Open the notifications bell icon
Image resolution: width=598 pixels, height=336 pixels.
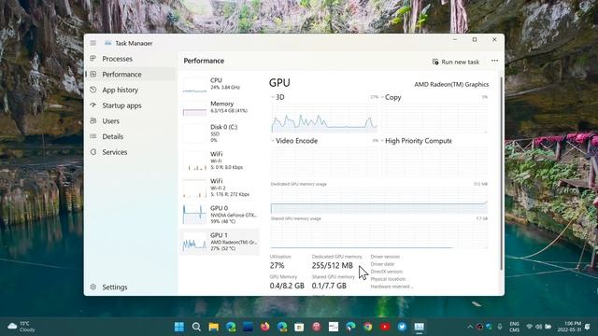[x=588, y=327]
